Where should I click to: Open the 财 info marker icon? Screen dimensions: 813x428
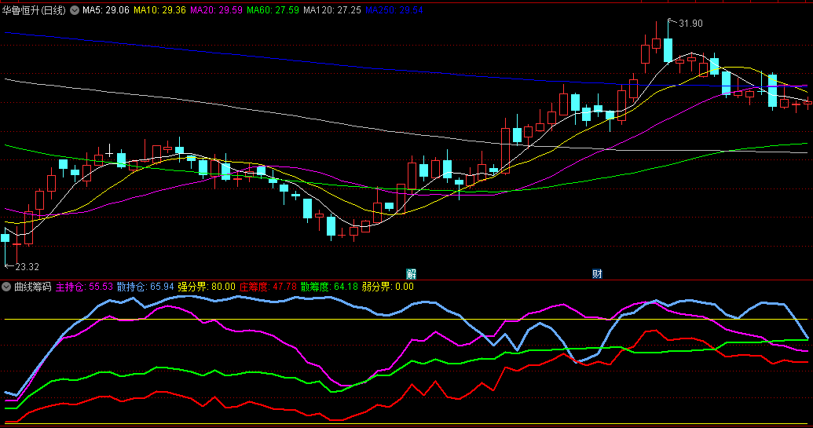click(597, 274)
